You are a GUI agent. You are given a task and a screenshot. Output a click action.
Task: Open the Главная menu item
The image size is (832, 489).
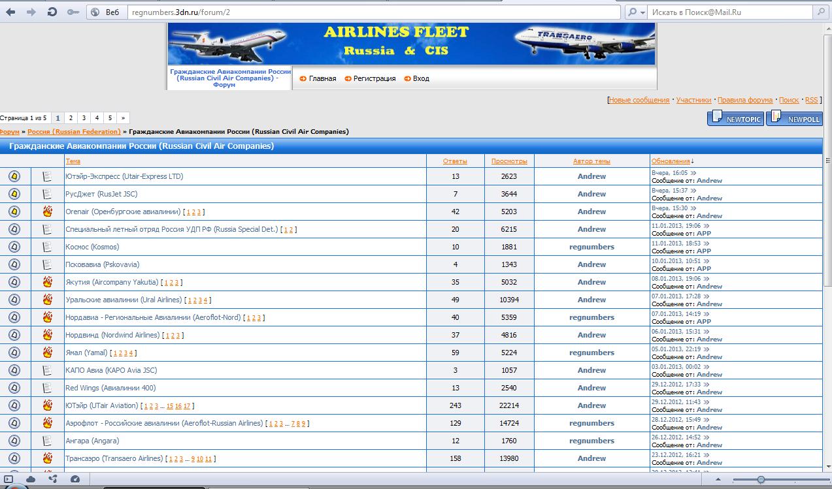coord(322,78)
